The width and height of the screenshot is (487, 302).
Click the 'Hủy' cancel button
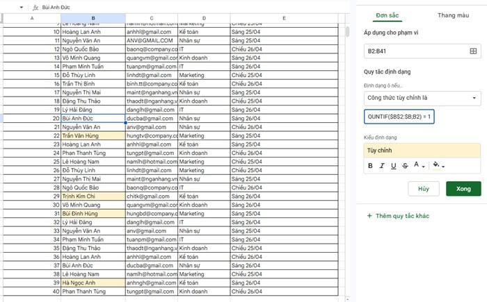(x=424, y=189)
